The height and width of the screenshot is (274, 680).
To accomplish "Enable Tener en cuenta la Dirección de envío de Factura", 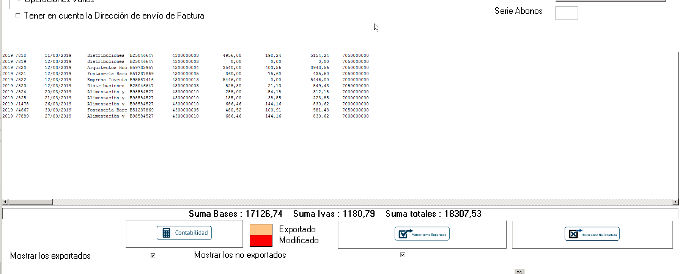I will tap(18, 15).
